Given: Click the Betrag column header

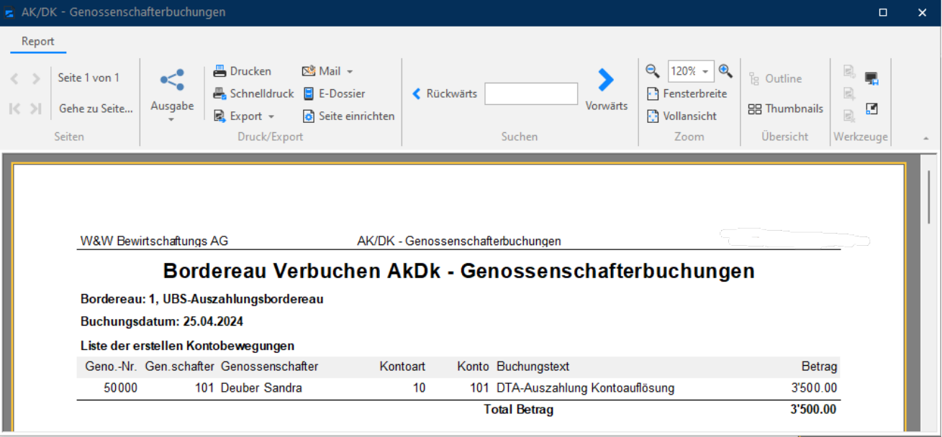Looking at the screenshot, I should coord(820,367).
